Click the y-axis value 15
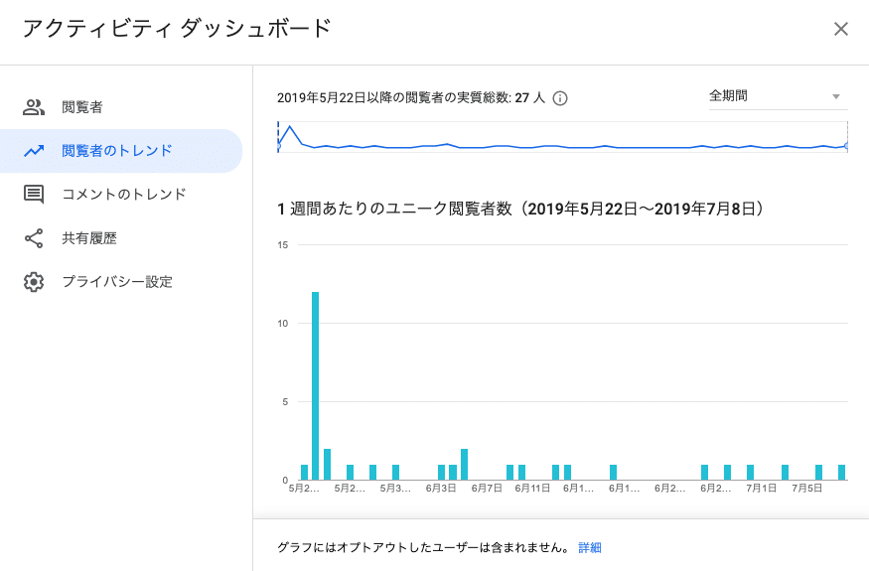This screenshot has width=869, height=571. coord(283,245)
